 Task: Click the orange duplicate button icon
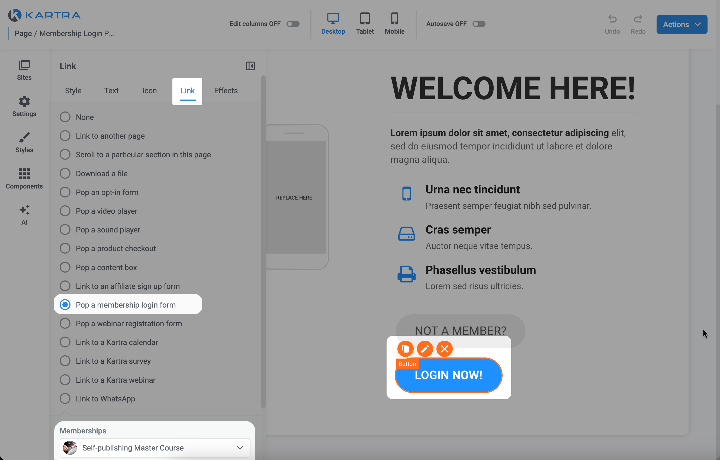point(405,349)
